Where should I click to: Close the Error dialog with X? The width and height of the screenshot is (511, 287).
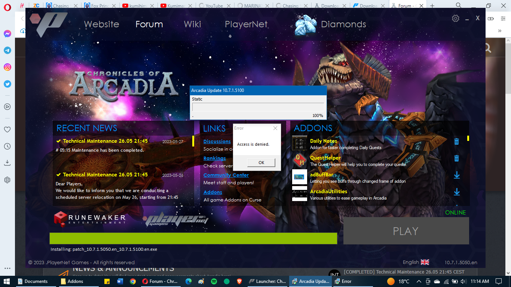point(275,128)
